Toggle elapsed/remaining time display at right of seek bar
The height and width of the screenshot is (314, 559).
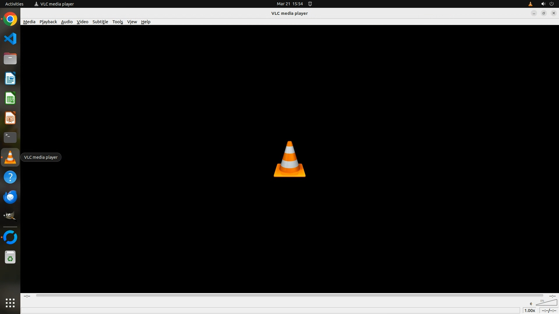[552, 296]
